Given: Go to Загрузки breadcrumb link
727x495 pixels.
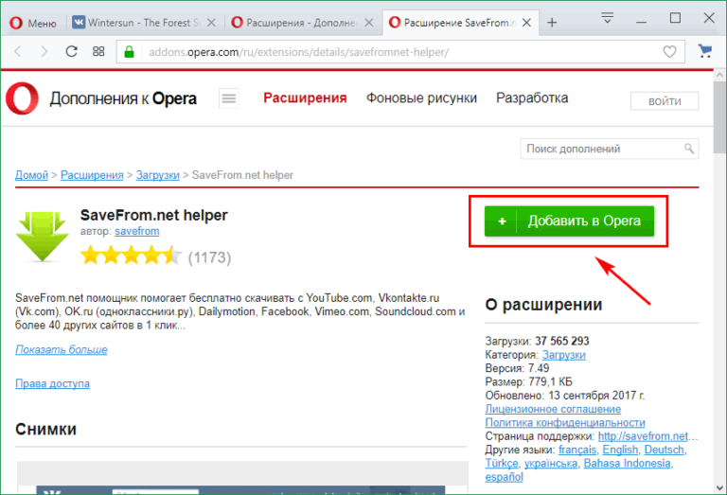Looking at the screenshot, I should click(x=158, y=175).
